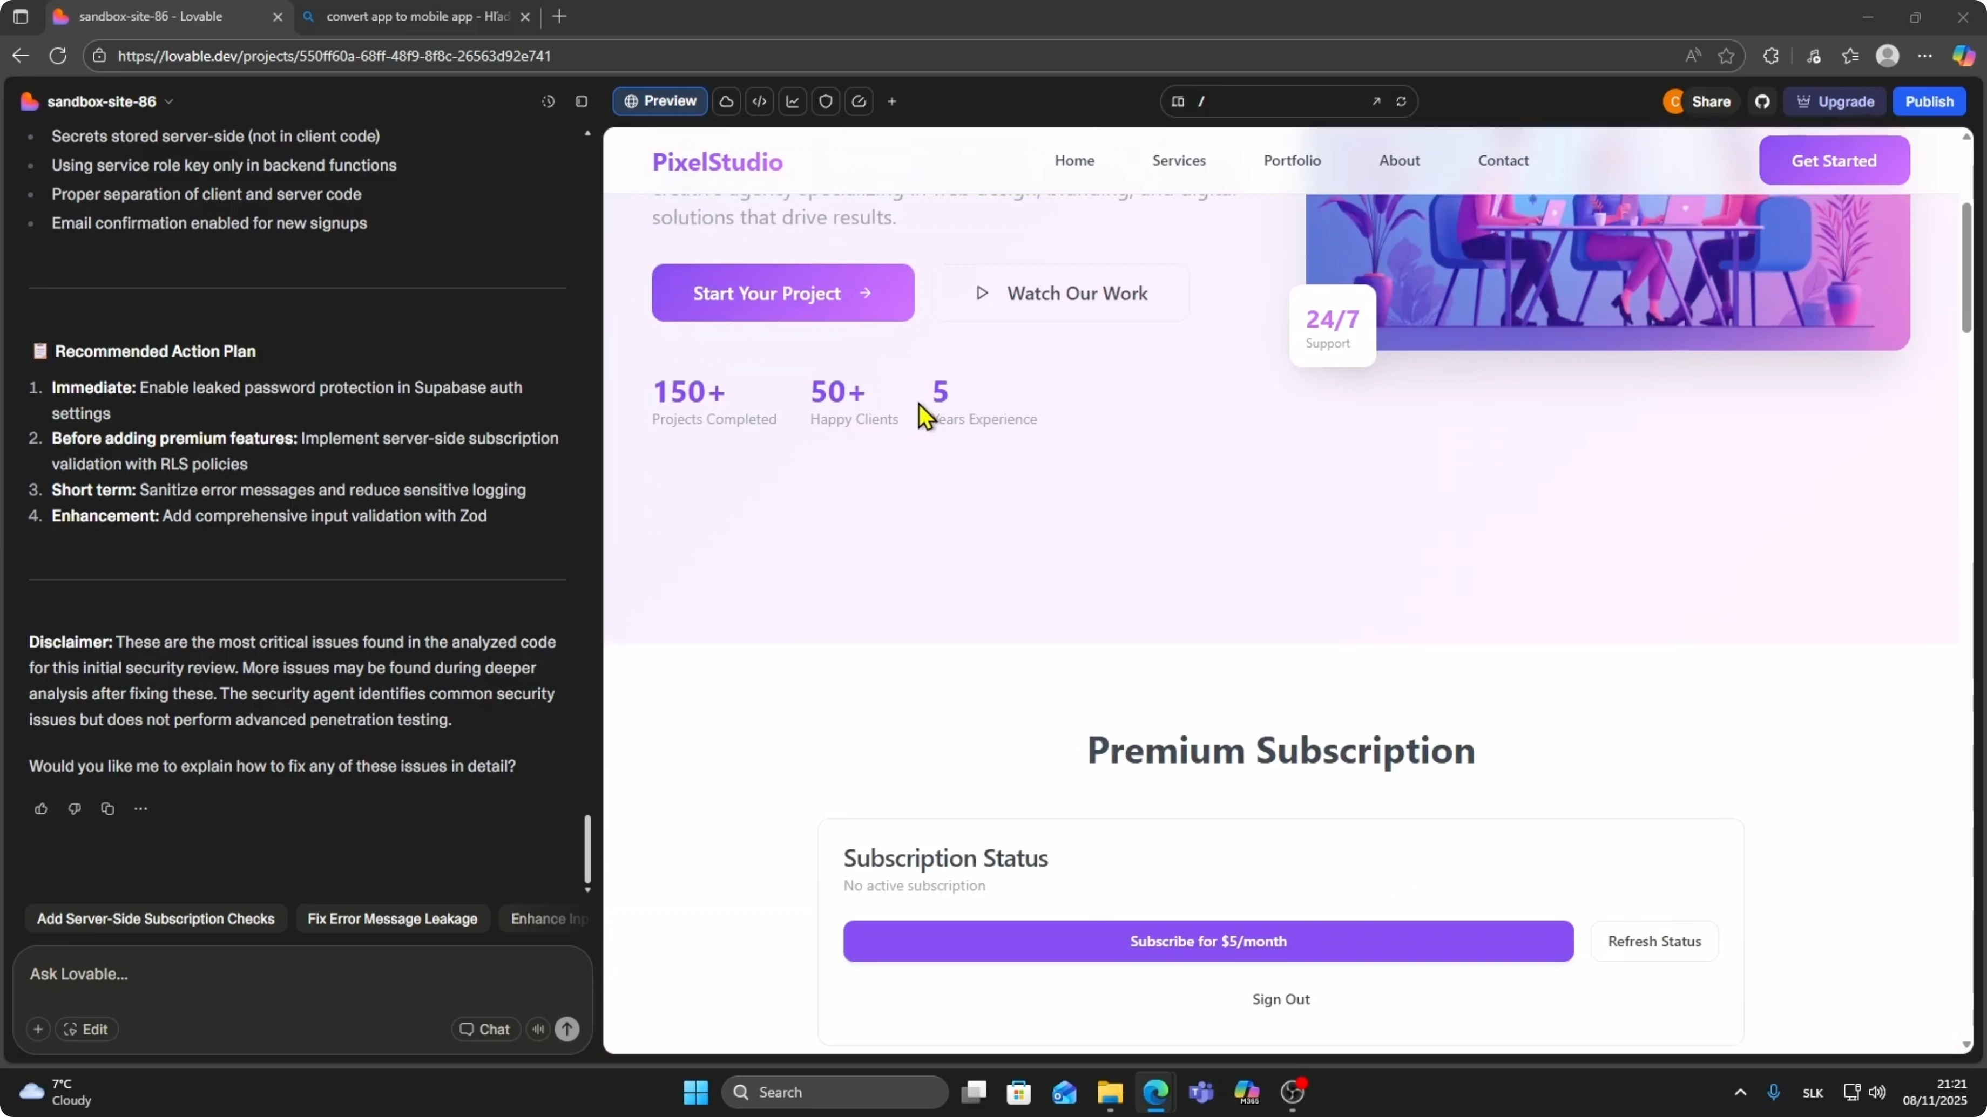Click the Refresh Status button
The height and width of the screenshot is (1117, 1987).
coord(1654,941)
